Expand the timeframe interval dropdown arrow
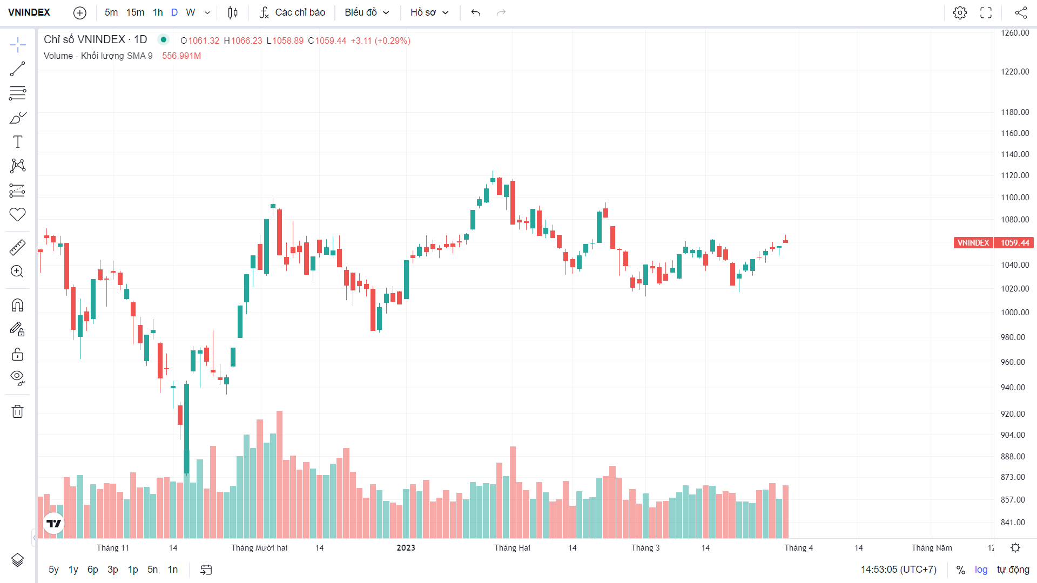 [207, 12]
